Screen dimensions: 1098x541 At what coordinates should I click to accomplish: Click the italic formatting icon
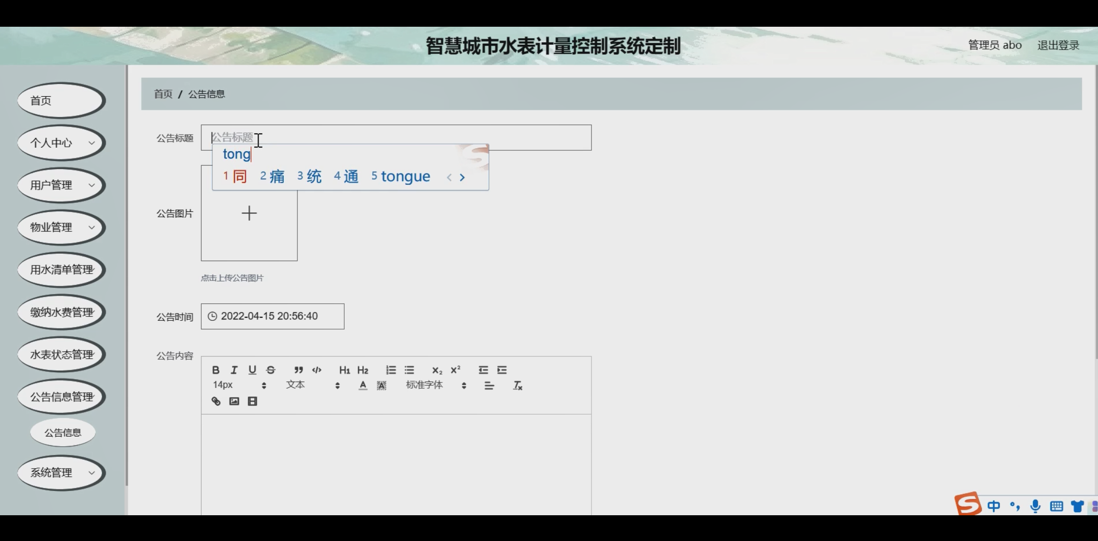(234, 370)
